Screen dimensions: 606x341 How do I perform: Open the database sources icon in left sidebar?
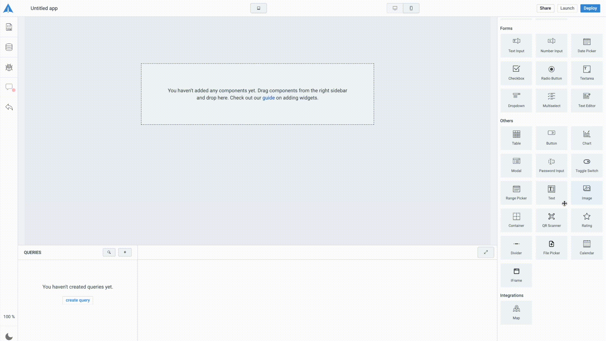(9, 47)
